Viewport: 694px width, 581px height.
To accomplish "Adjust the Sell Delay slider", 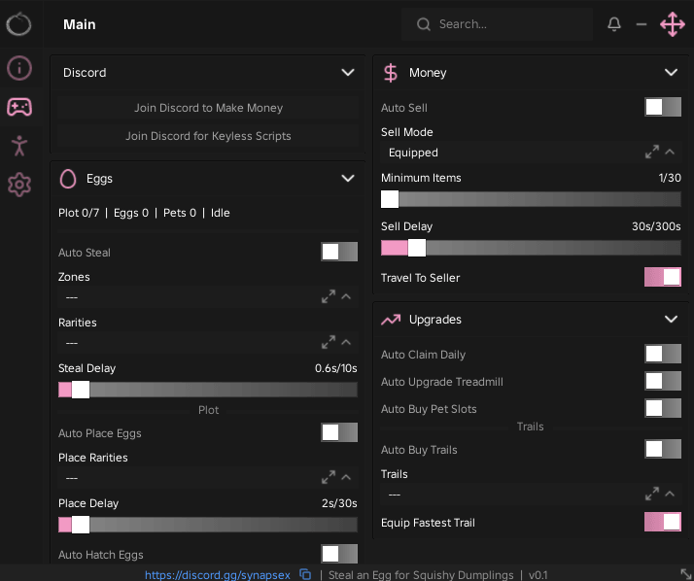I will (531, 248).
